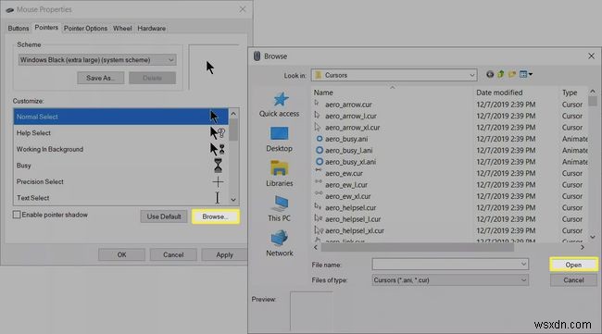
Task: Select the aero_busy_l.ani file name
Action: click(x=348, y=150)
